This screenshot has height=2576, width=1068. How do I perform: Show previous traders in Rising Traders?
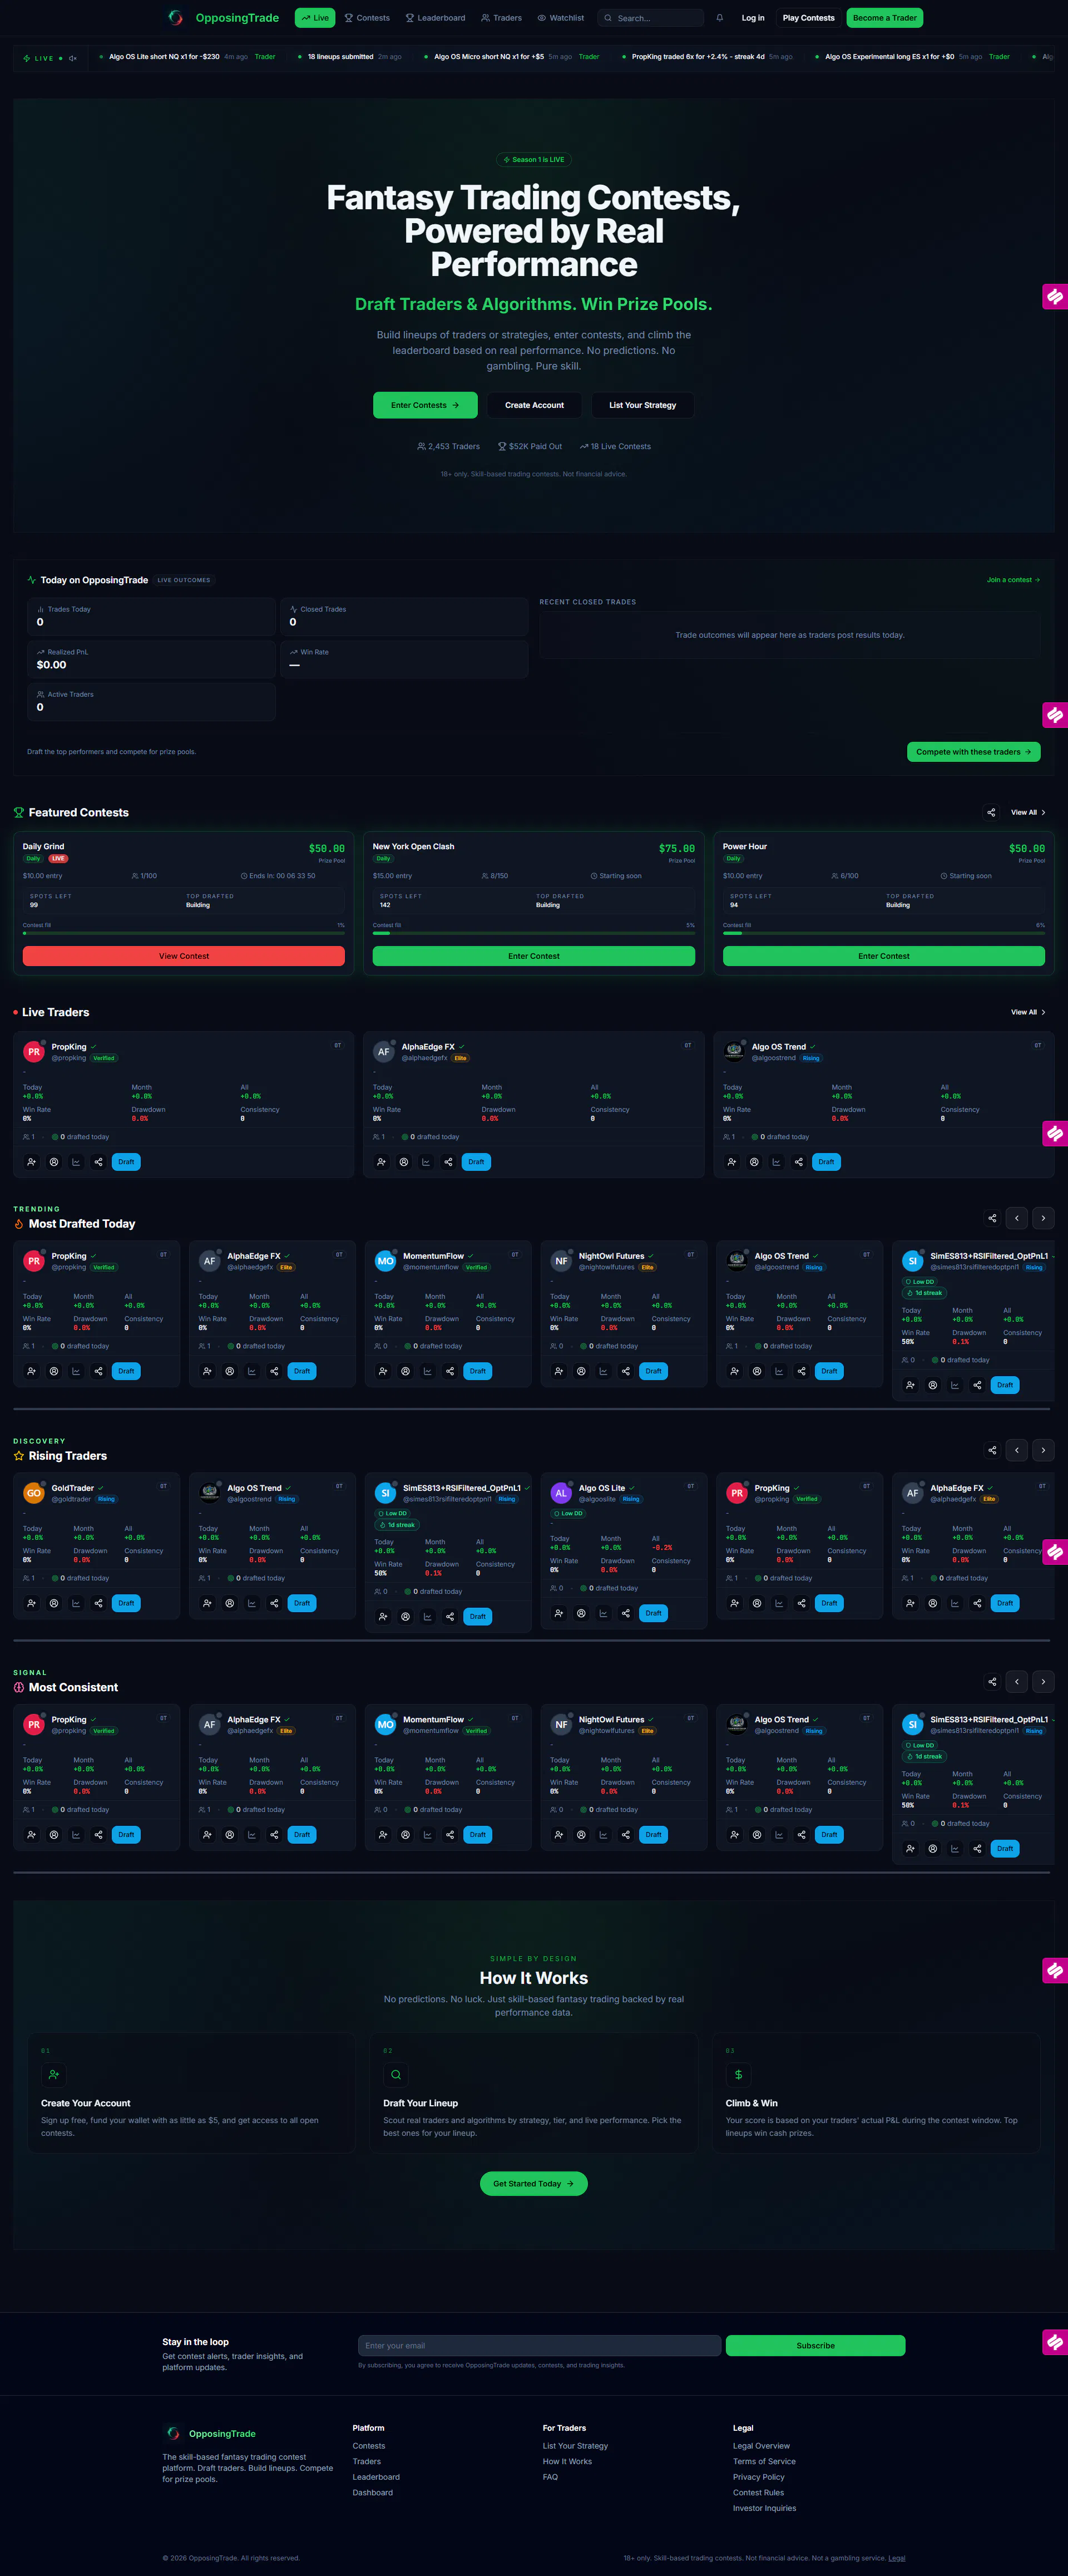tap(1017, 1450)
